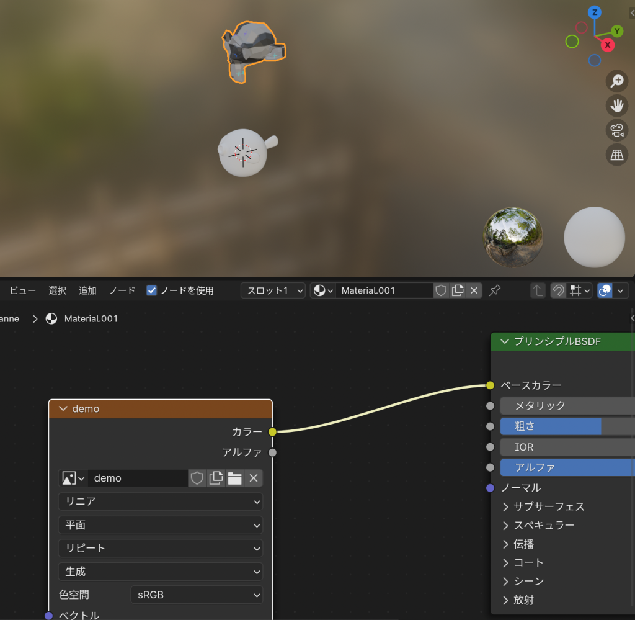The image size is (635, 620).
Task: Click the X axis on navigation gizmo
Action: pos(608,45)
